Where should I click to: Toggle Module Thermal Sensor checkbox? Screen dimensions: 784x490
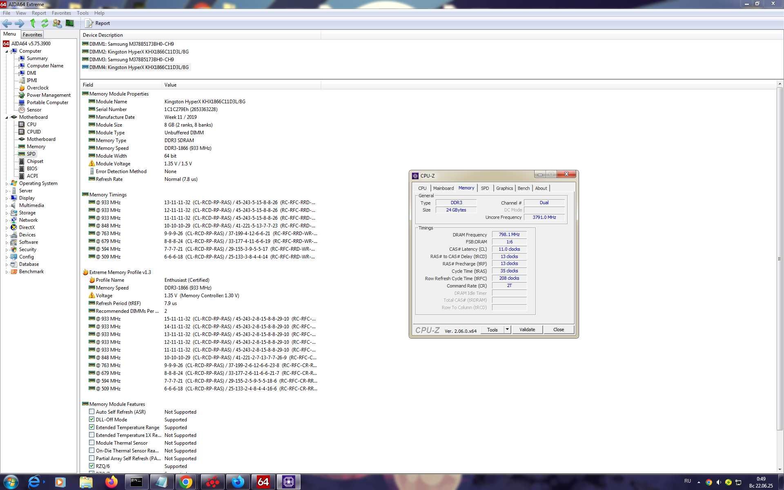(92, 443)
